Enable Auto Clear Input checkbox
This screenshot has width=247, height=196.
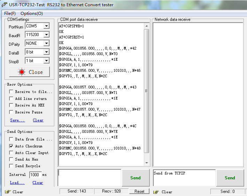coord(11,153)
